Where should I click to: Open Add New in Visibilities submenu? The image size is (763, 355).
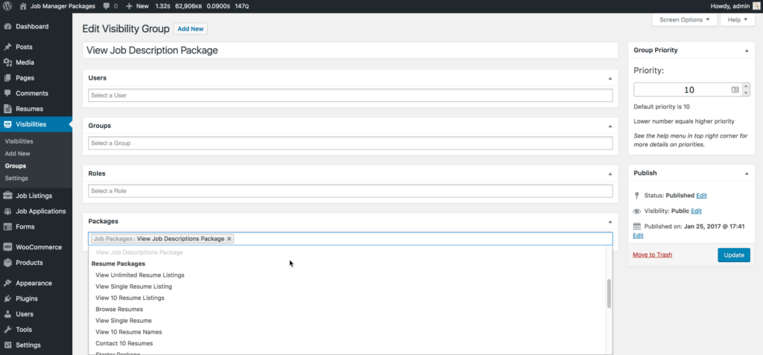[x=18, y=153]
